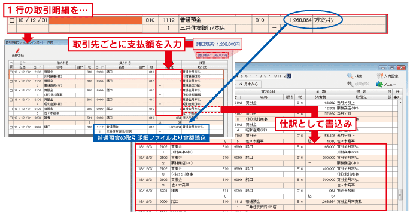
Task: Click amount 12,359 in journal window
Action: point(330,108)
